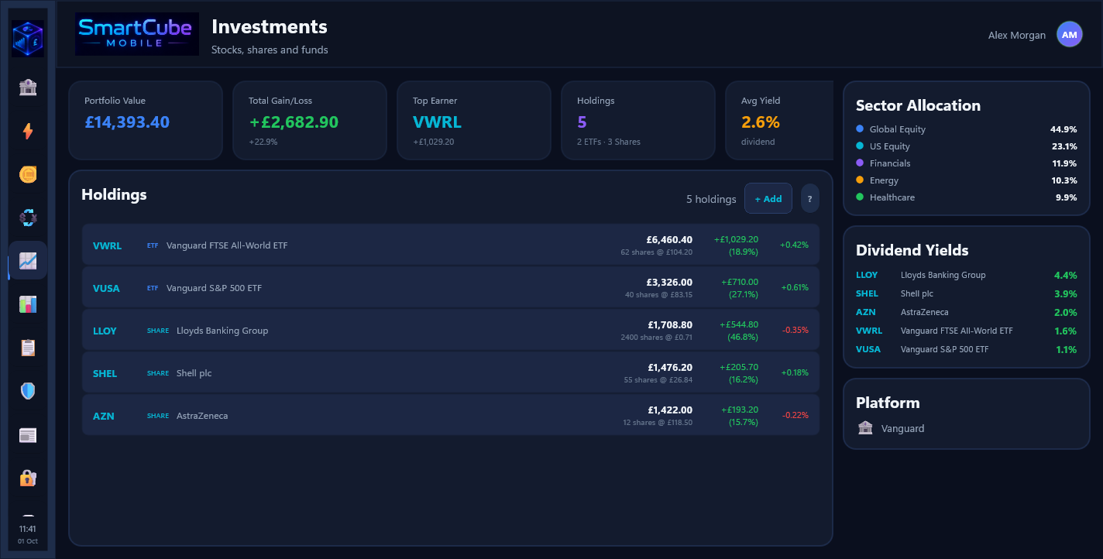Click Lloyds Banking Group name in Holdings row
Screen dimensions: 1103x559
222,331
